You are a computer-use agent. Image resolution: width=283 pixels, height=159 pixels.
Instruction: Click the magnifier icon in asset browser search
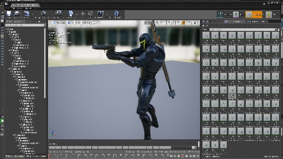pyautogui.click(x=275, y=30)
